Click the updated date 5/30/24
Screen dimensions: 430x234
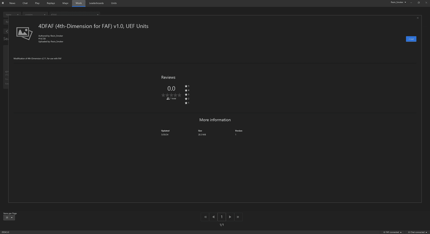point(164,135)
